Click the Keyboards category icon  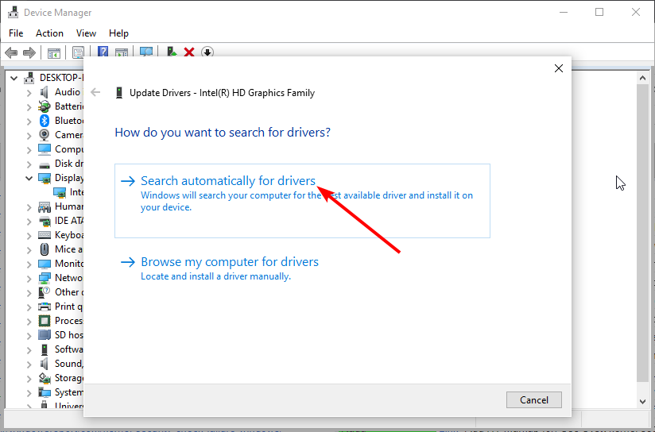tap(45, 235)
